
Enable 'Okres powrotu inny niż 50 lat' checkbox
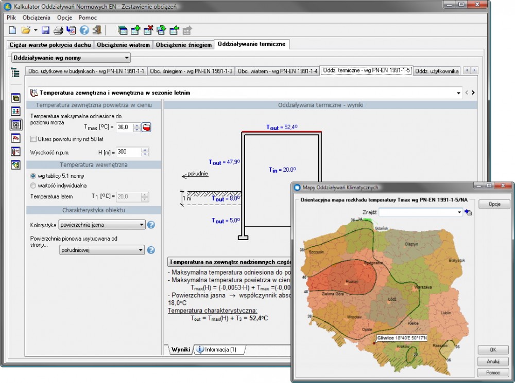click(x=33, y=139)
